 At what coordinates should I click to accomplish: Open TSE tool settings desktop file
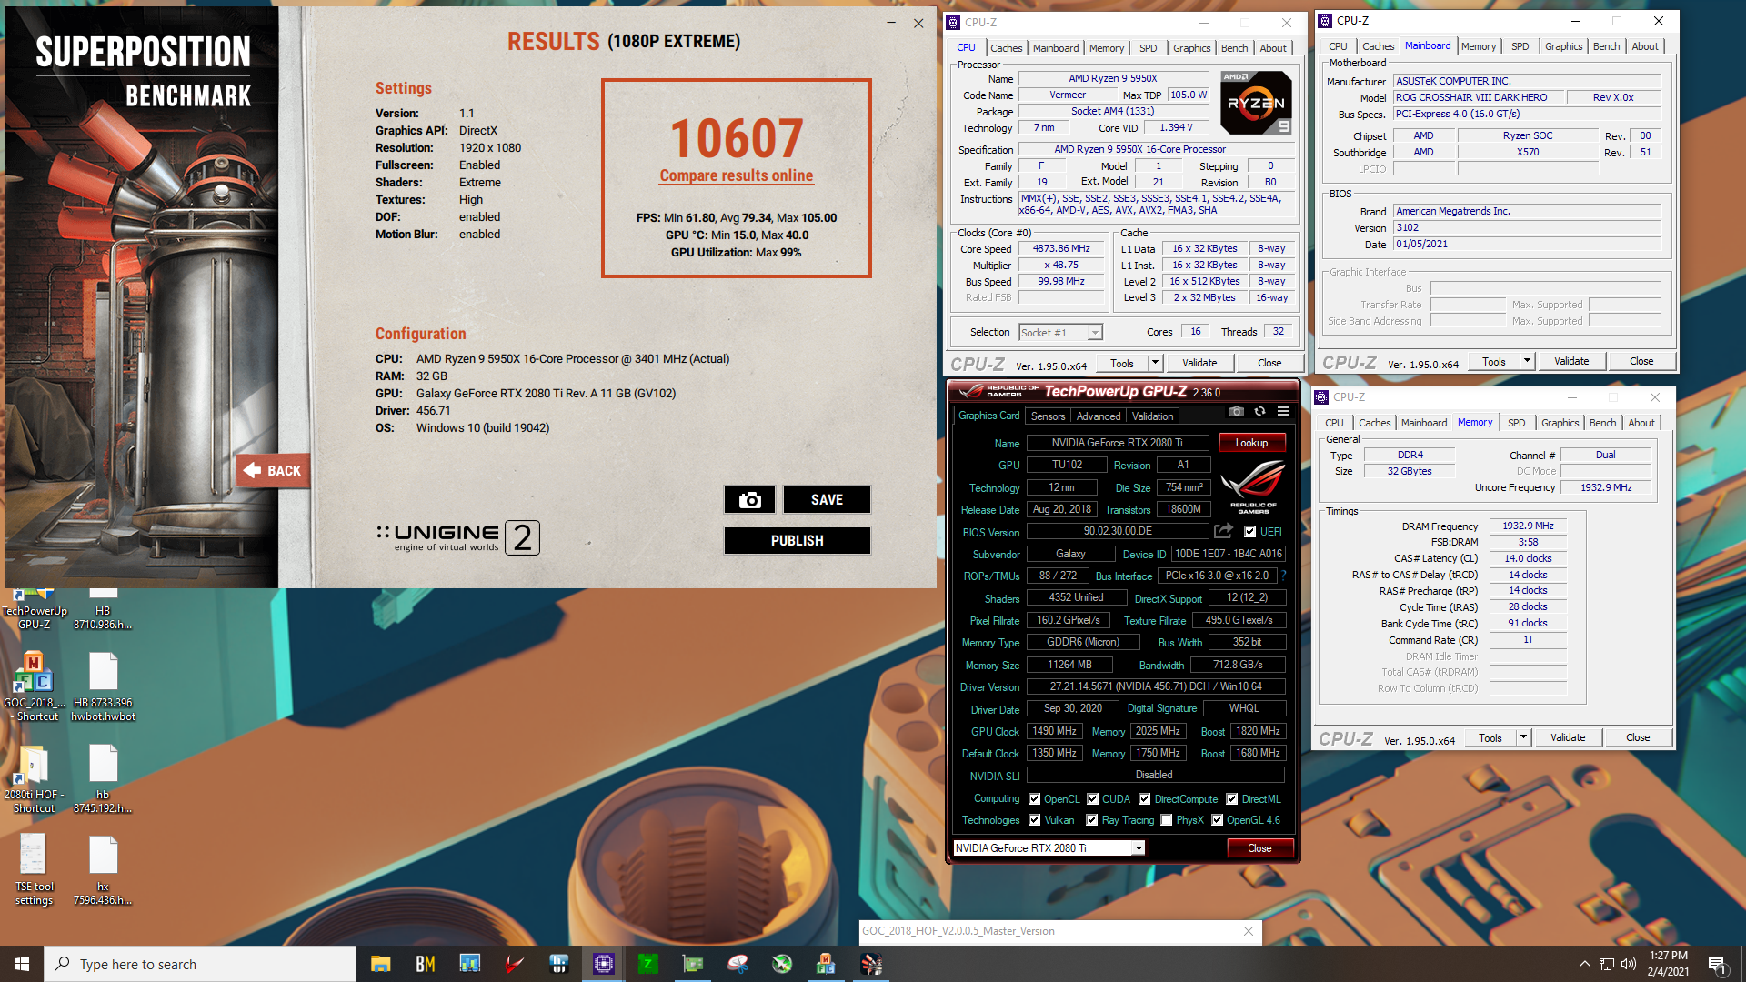pyautogui.click(x=34, y=871)
